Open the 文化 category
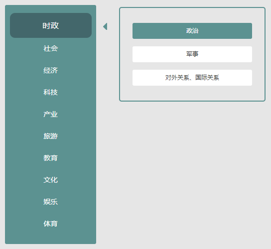Screen dimensions: 271x249 [x=51, y=180]
